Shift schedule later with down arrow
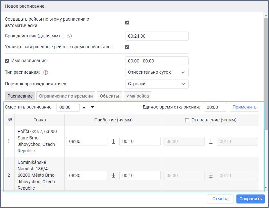Image resolution: width=269 pixels, height=208 pixels. 93,107
